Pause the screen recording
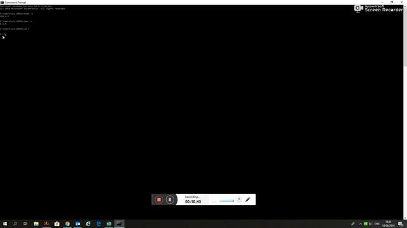 click(x=170, y=199)
